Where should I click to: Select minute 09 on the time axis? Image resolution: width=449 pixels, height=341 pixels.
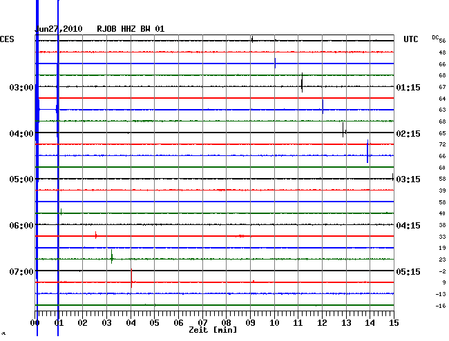tap(250, 323)
